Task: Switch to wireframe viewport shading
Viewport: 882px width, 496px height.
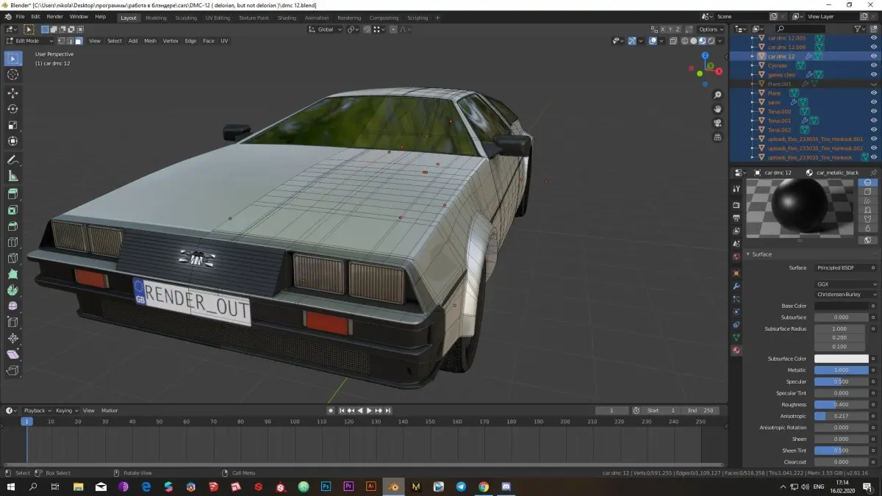Action: [685, 41]
